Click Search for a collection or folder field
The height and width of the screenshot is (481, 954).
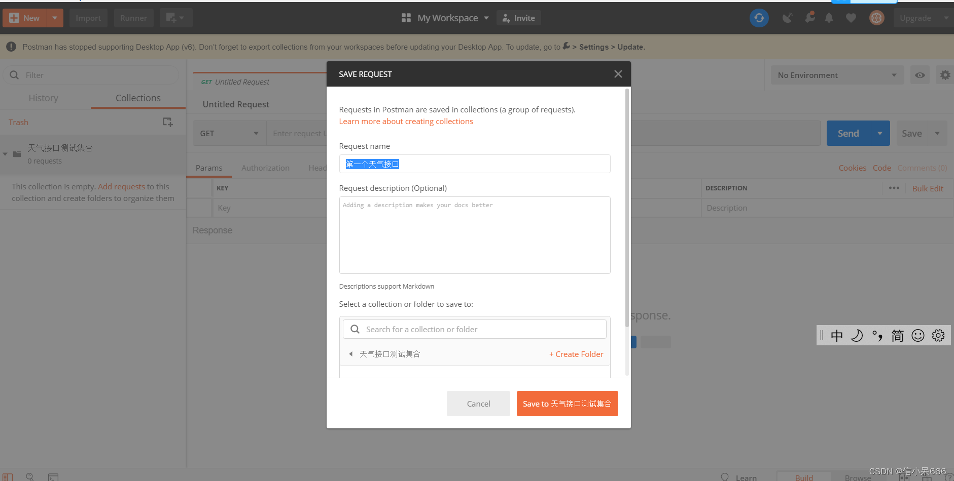pyautogui.click(x=475, y=329)
